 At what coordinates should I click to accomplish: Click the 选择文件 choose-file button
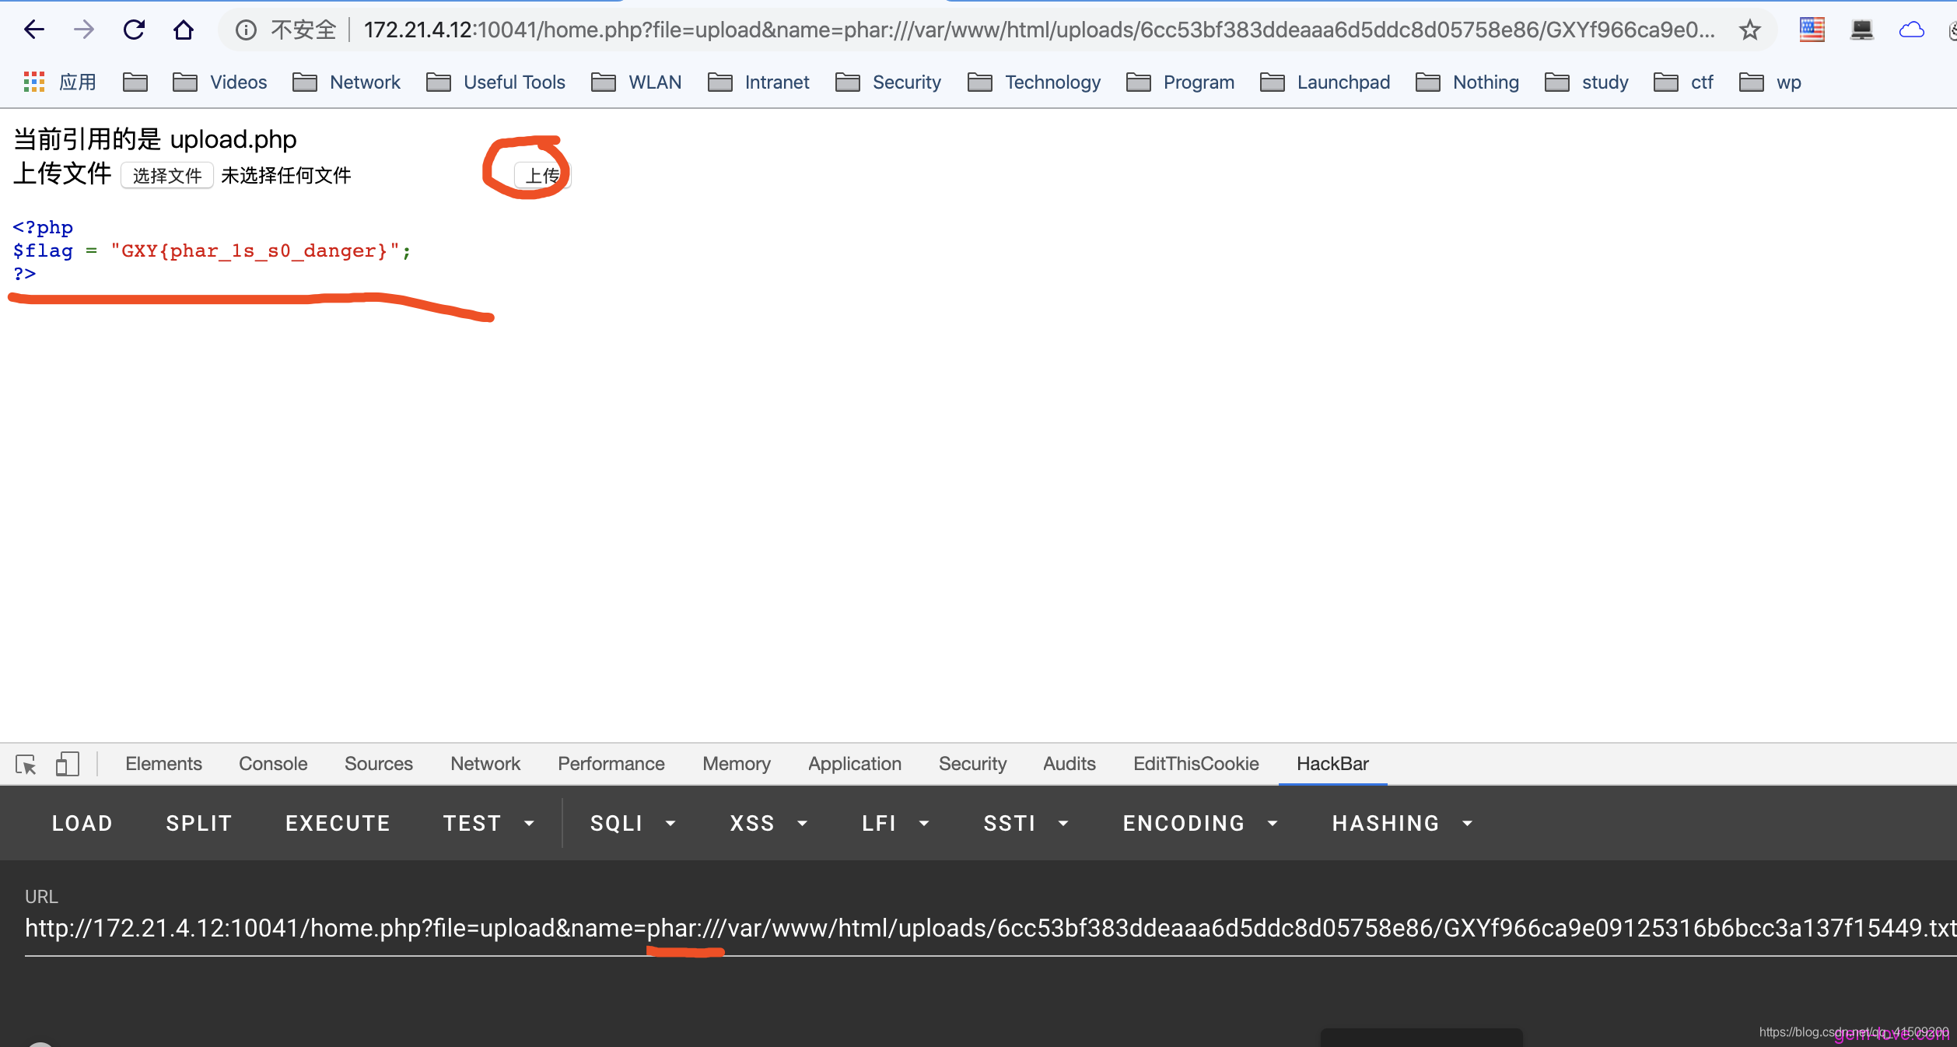166,176
